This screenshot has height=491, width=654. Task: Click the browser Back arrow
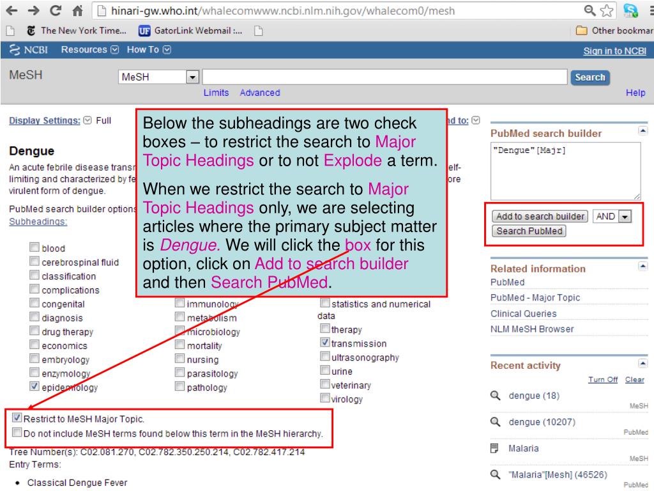click(11, 10)
